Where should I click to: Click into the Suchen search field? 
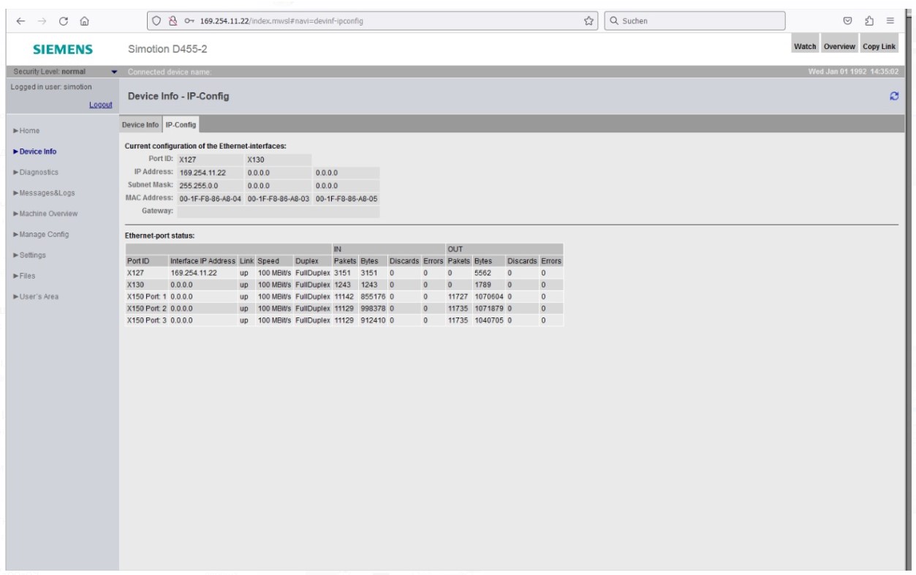tap(698, 21)
